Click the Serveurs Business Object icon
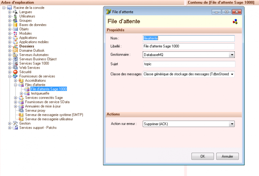The image size is (259, 176). pos(15,59)
